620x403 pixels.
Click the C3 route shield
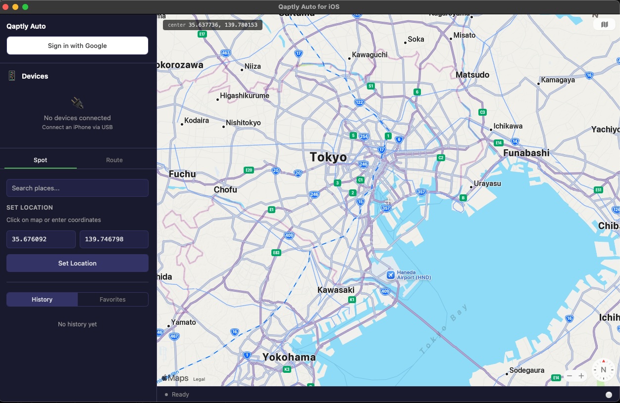[x=483, y=112]
